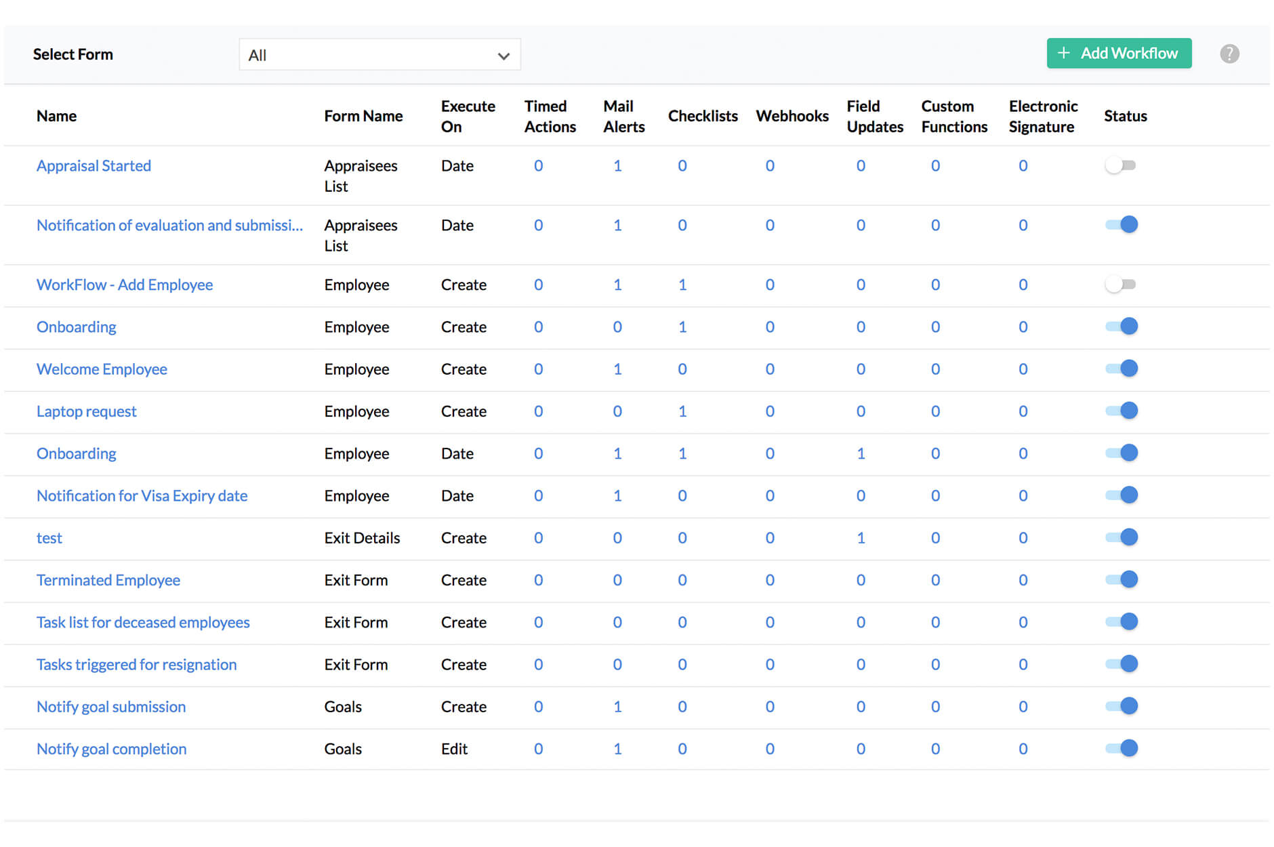
Task: Enable the Appraisal Started workflow toggle
Action: (1121, 165)
